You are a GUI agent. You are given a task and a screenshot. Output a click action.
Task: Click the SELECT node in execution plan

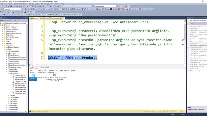(33, 77)
